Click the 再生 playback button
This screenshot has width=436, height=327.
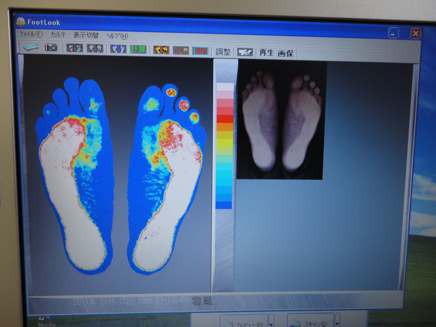pyautogui.click(x=267, y=52)
